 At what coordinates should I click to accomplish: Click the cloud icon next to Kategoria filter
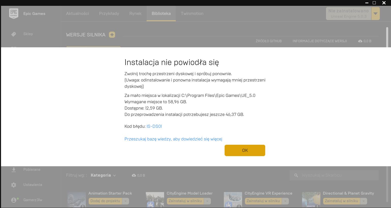[134, 175]
